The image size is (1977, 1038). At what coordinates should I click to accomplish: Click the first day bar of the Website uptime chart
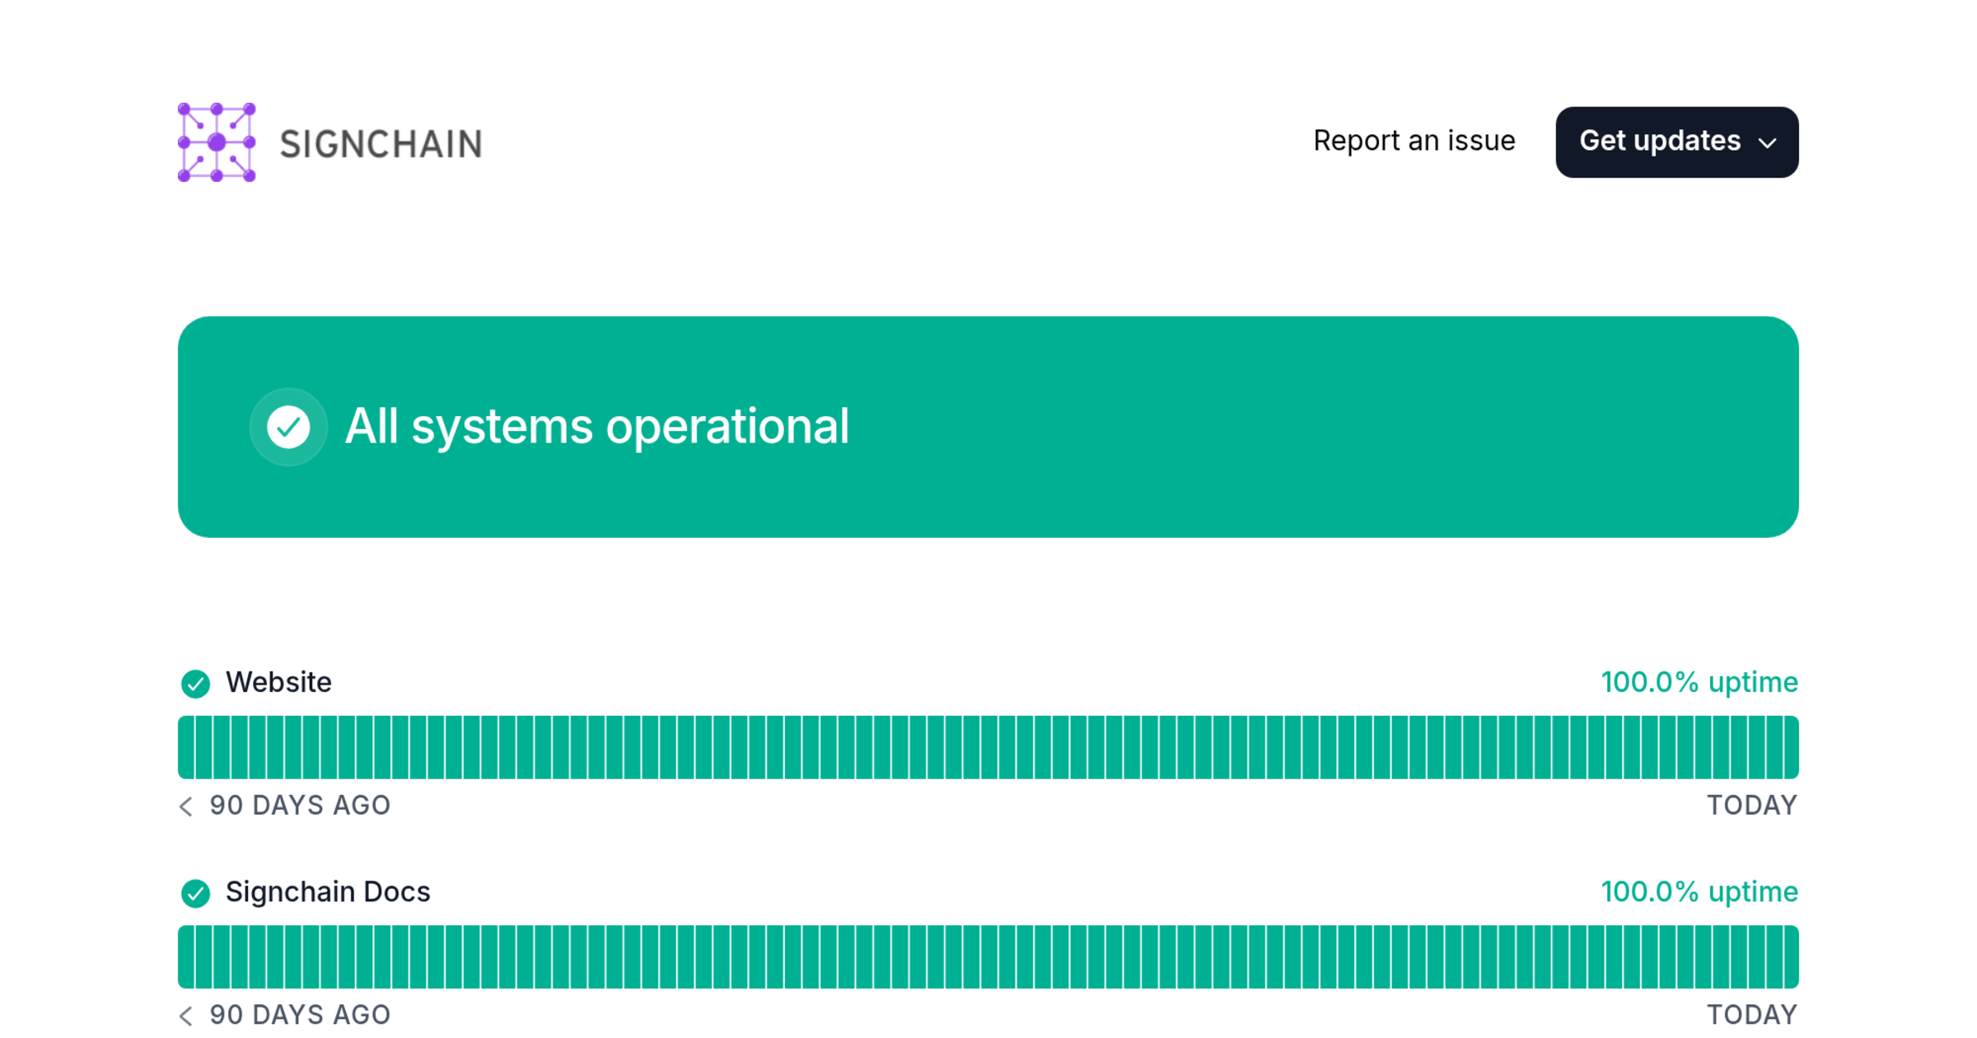186,747
